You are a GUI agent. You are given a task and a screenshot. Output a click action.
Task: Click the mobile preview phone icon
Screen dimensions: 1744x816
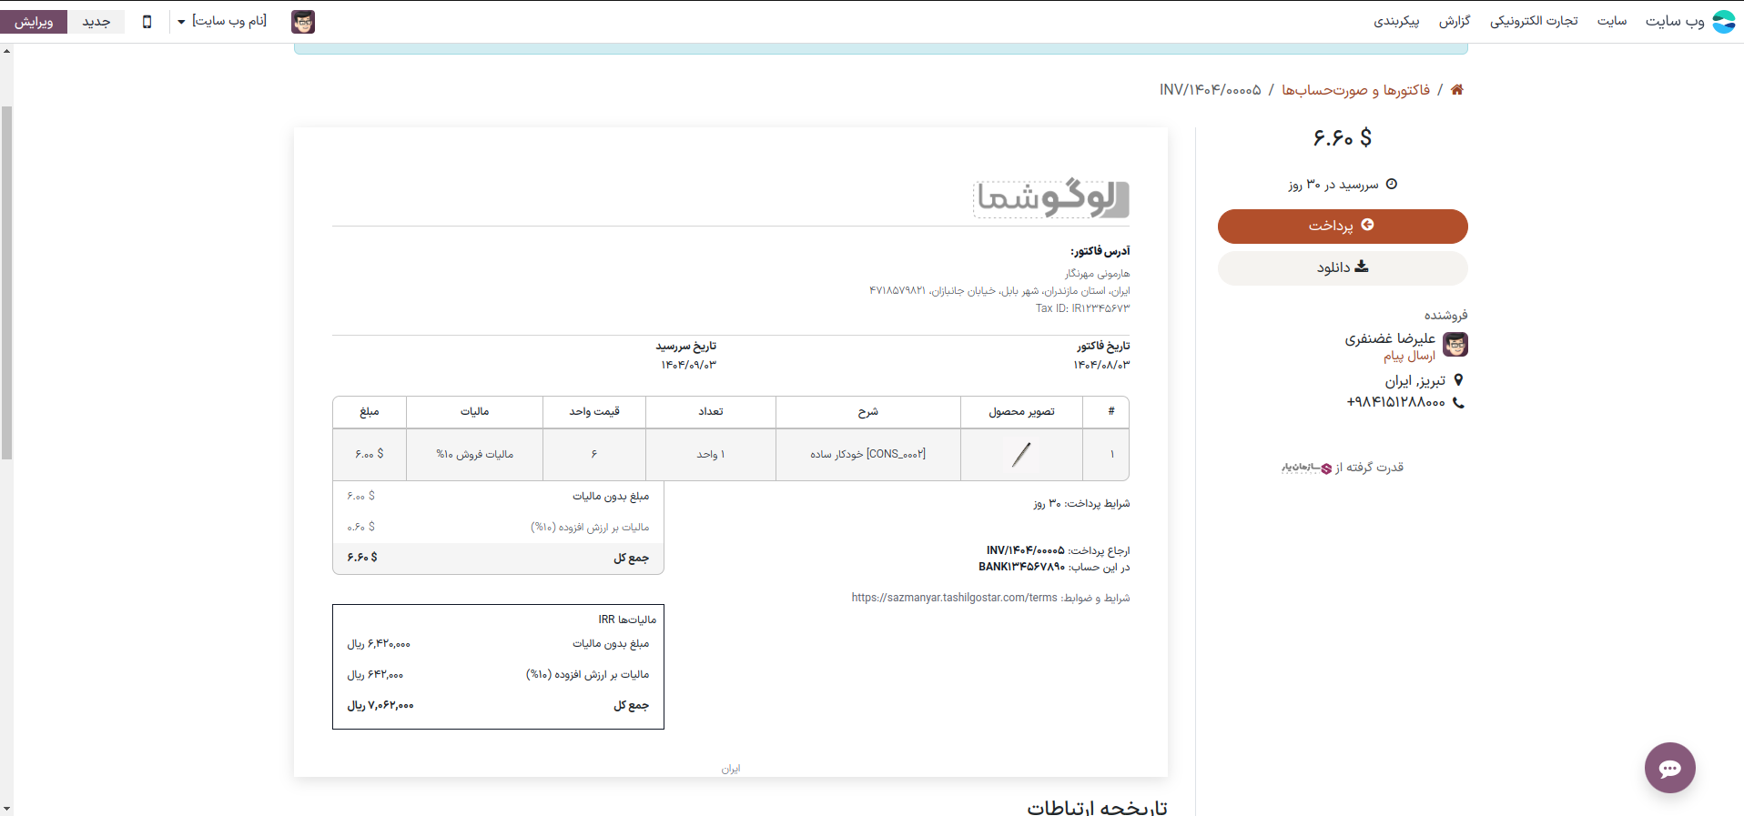coord(147,22)
